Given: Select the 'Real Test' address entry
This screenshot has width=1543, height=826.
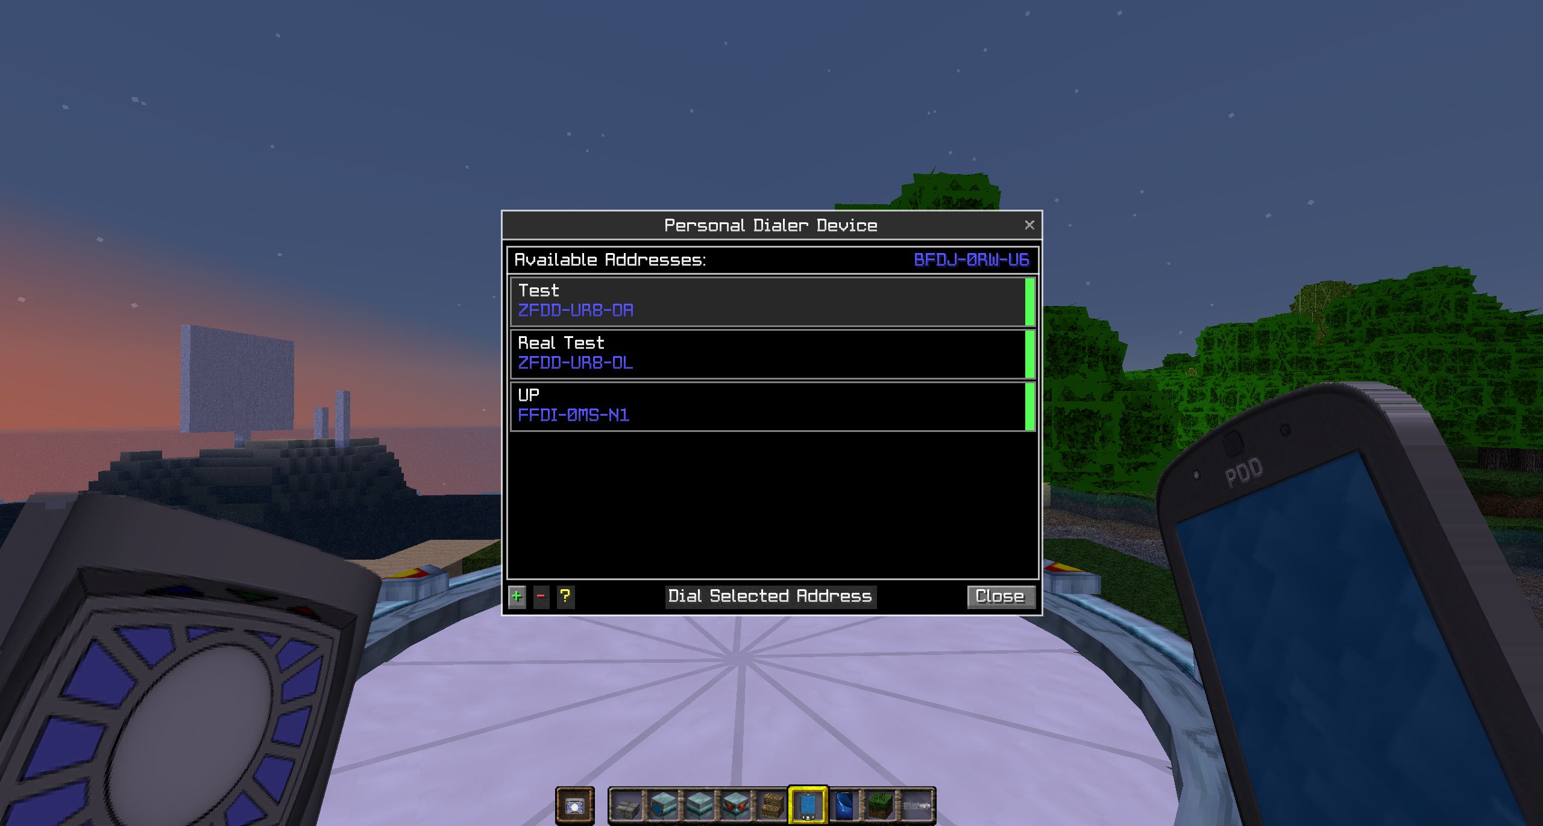Looking at the screenshot, I should click(x=771, y=353).
